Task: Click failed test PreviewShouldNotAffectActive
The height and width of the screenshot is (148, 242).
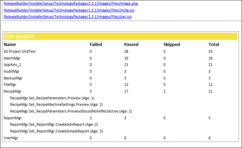Action: point(71,111)
